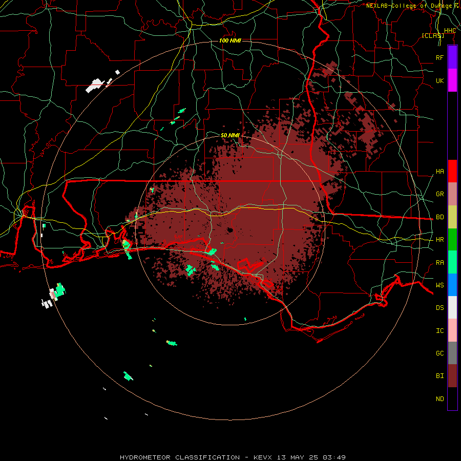
Task: Click the BD legend label
Action: pyautogui.click(x=439, y=217)
